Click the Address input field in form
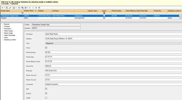The height and width of the screenshot is (100, 182). [113, 39]
